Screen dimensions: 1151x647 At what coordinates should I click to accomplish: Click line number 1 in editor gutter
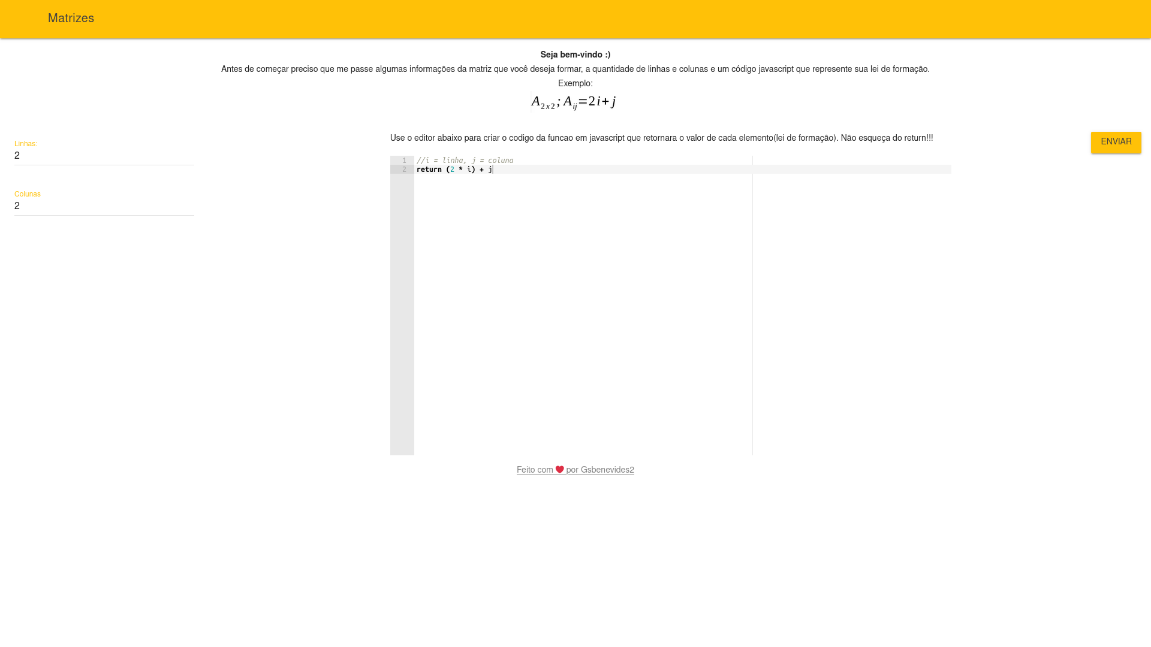pyautogui.click(x=404, y=161)
